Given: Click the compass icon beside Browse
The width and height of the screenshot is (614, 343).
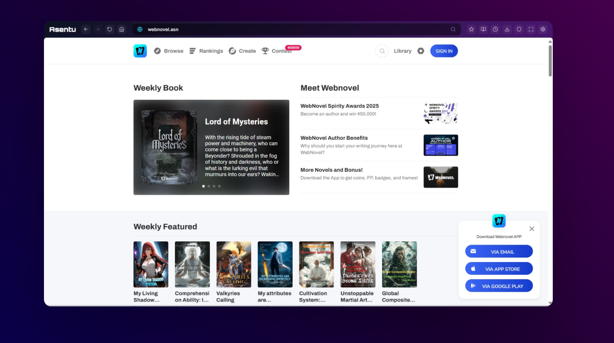Looking at the screenshot, I should click(157, 51).
